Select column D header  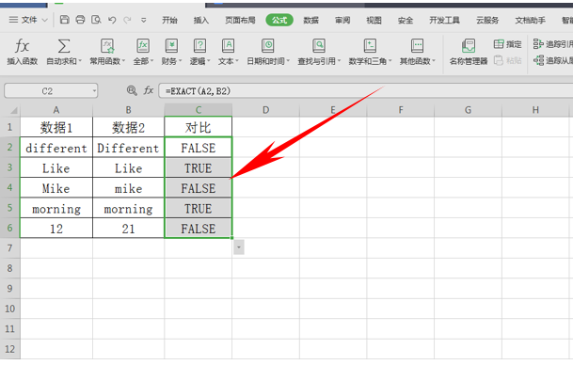265,110
